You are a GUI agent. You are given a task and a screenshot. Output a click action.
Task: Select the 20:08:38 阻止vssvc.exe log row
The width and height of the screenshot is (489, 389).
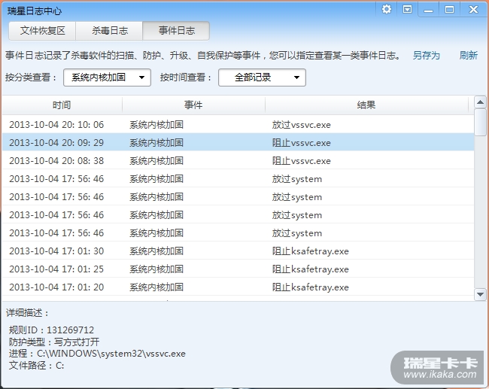[x=238, y=161]
